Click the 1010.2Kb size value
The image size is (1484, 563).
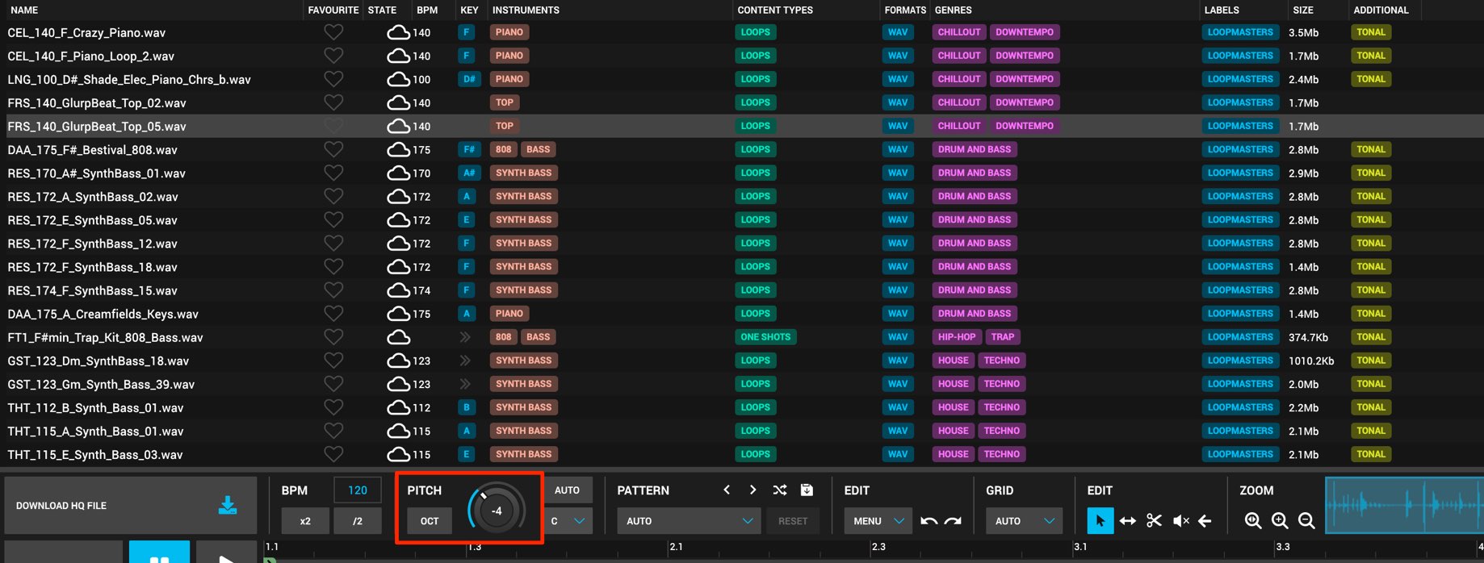pos(1311,361)
